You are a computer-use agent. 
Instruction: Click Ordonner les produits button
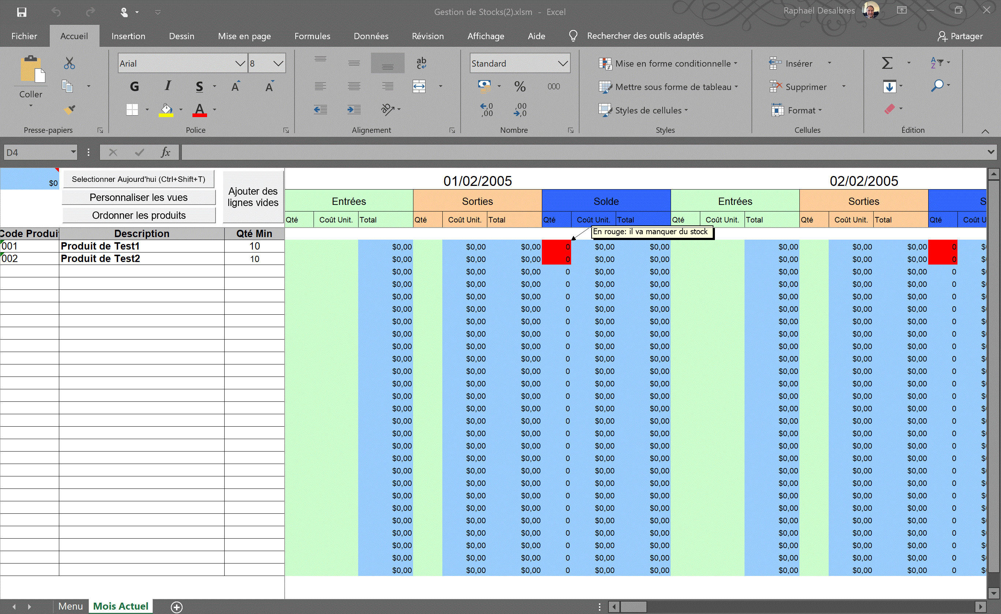(x=139, y=216)
